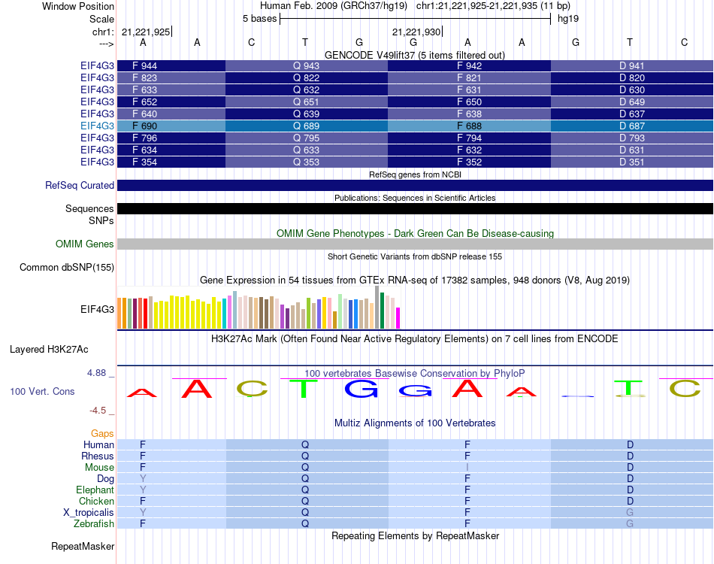The image size is (714, 564).
Task: Click the H3K27Ac Mark track title
Action: click(415, 339)
